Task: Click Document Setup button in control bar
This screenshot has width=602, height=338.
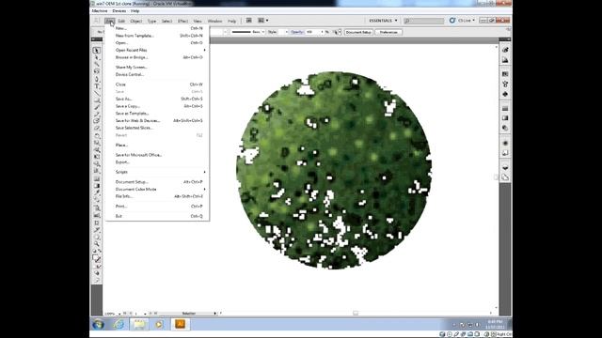Action: (x=358, y=32)
